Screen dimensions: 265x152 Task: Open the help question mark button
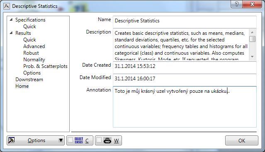pos(237,4)
